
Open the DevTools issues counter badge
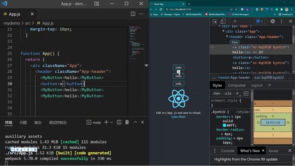[x=260, y=21]
